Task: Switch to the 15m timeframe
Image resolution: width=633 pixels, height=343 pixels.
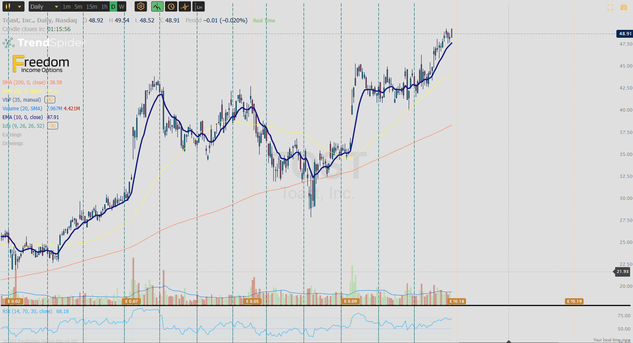Action: (91, 7)
